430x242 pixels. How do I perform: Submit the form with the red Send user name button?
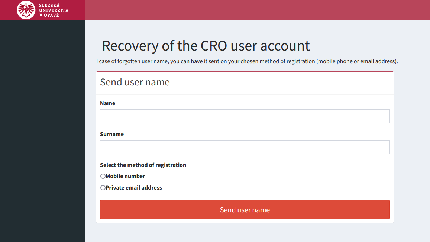tap(245, 209)
